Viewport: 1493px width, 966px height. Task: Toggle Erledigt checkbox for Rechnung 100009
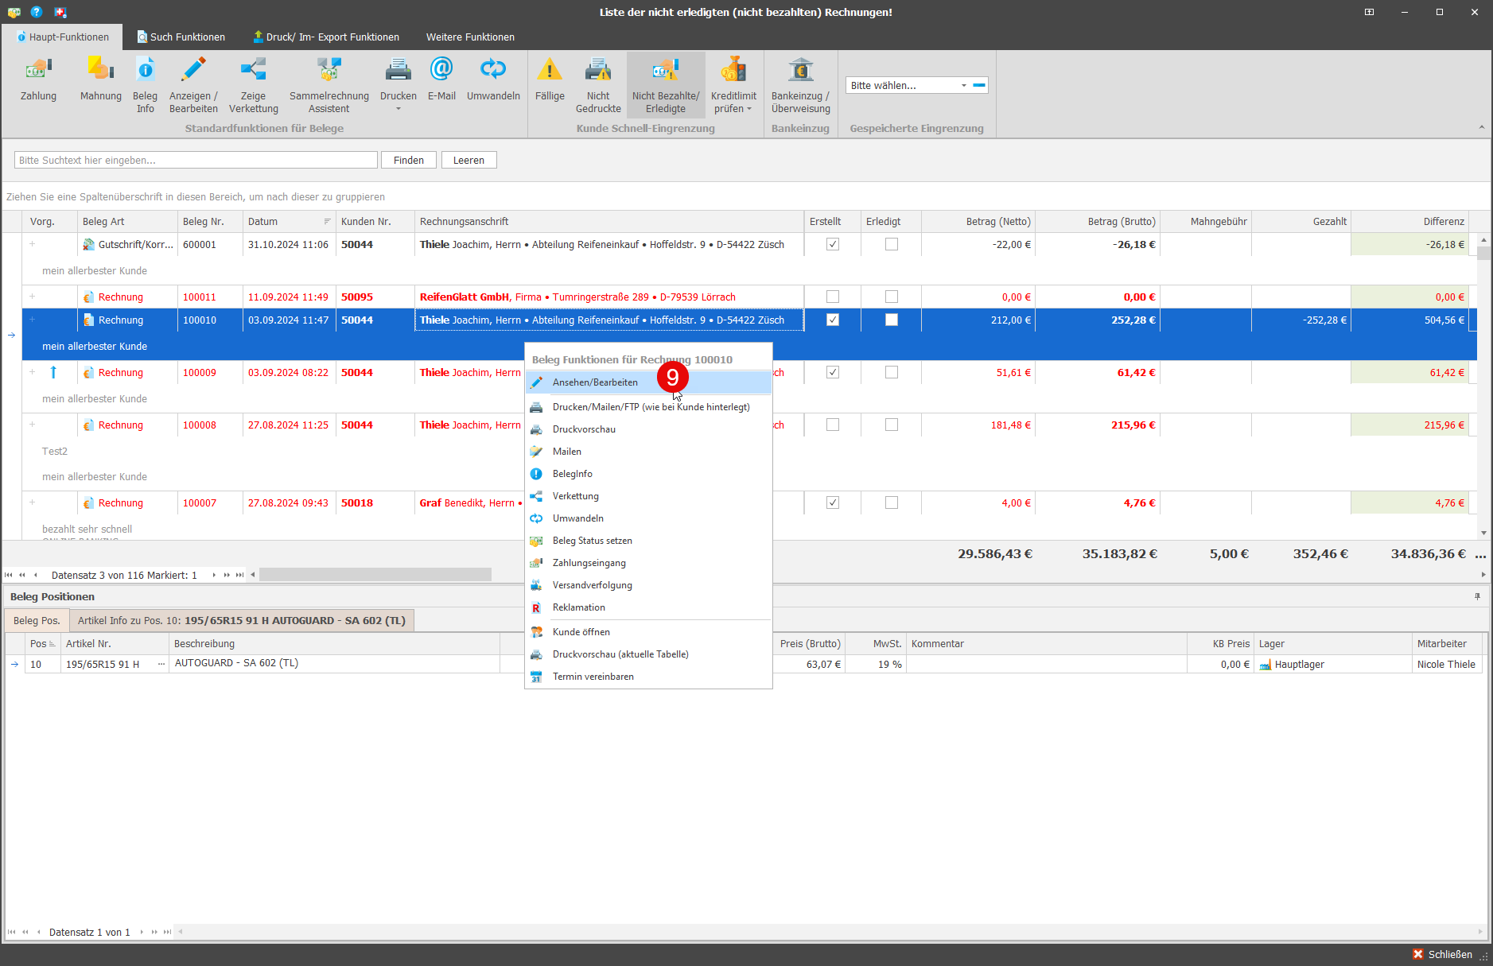tap(892, 373)
